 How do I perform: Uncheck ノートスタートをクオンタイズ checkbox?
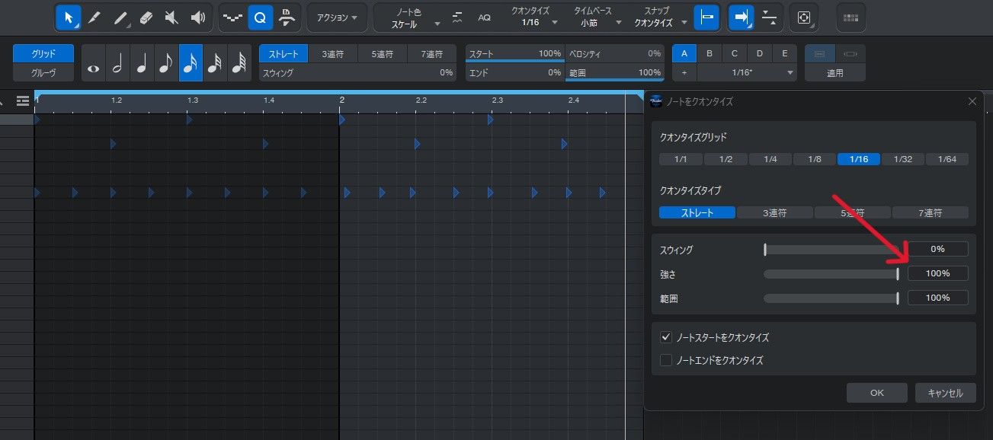(x=666, y=337)
